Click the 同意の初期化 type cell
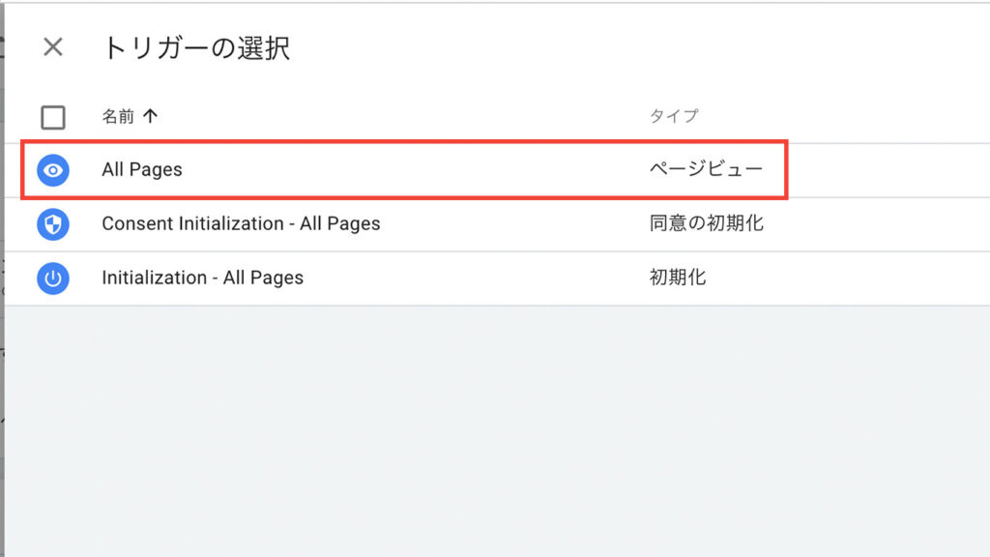 tap(706, 223)
